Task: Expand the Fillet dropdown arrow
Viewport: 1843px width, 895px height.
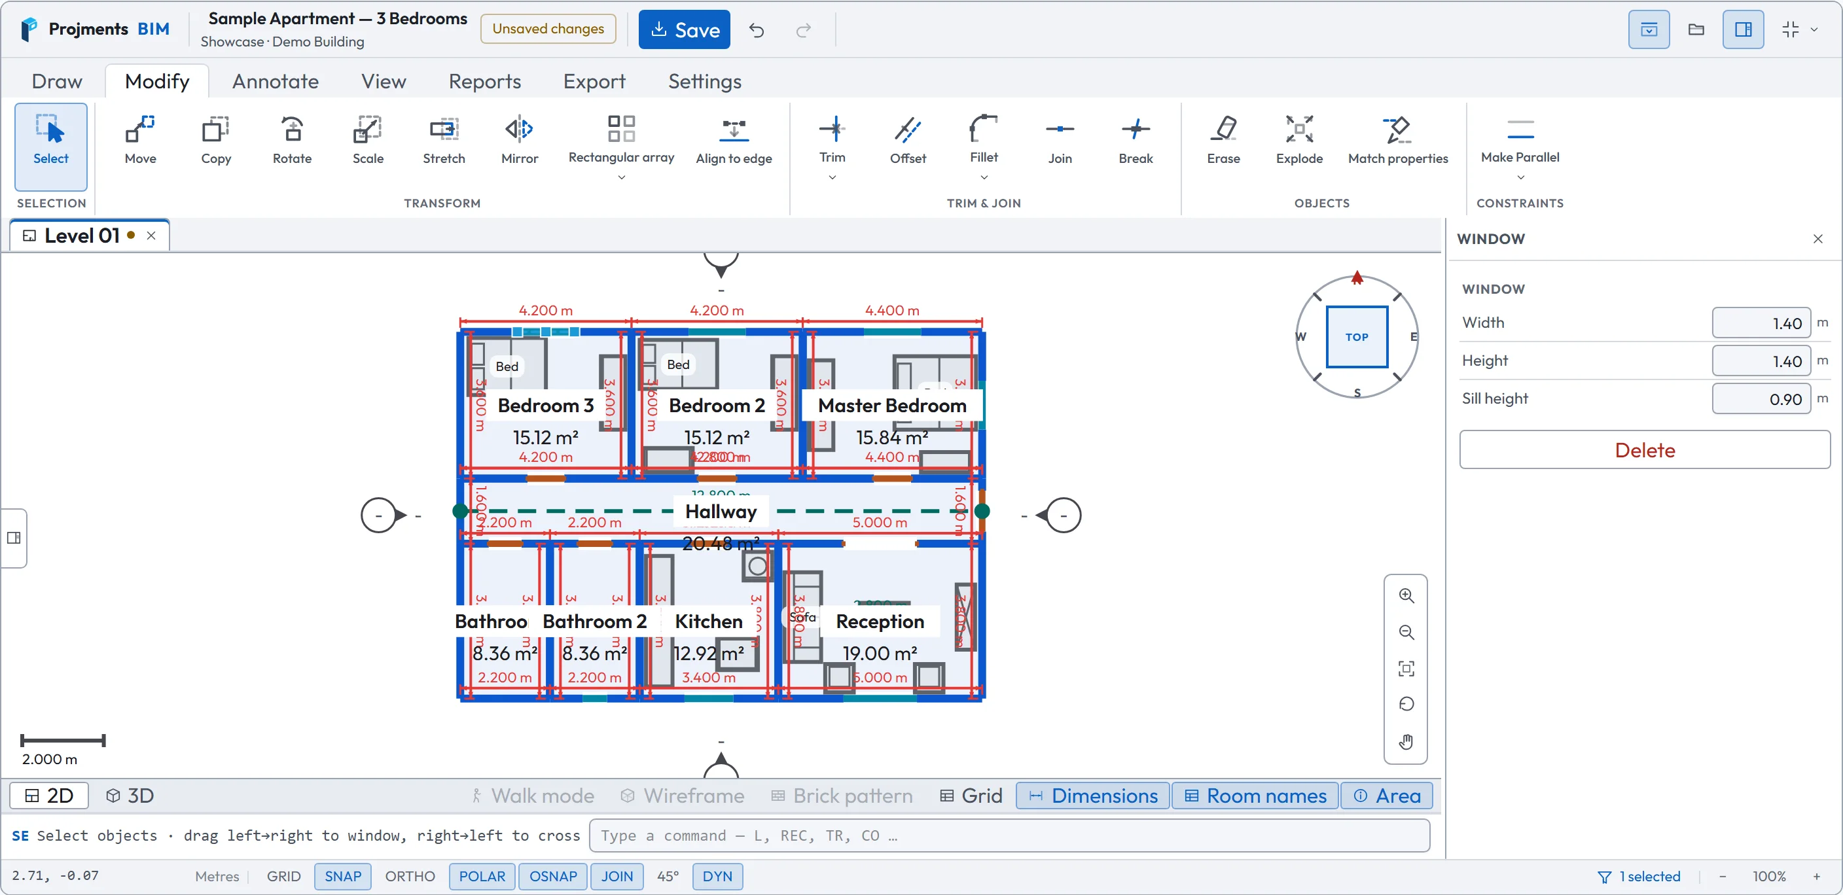Action: 984,177
